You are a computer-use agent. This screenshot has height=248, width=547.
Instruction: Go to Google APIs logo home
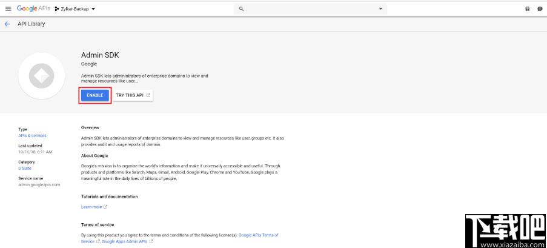pos(33,8)
